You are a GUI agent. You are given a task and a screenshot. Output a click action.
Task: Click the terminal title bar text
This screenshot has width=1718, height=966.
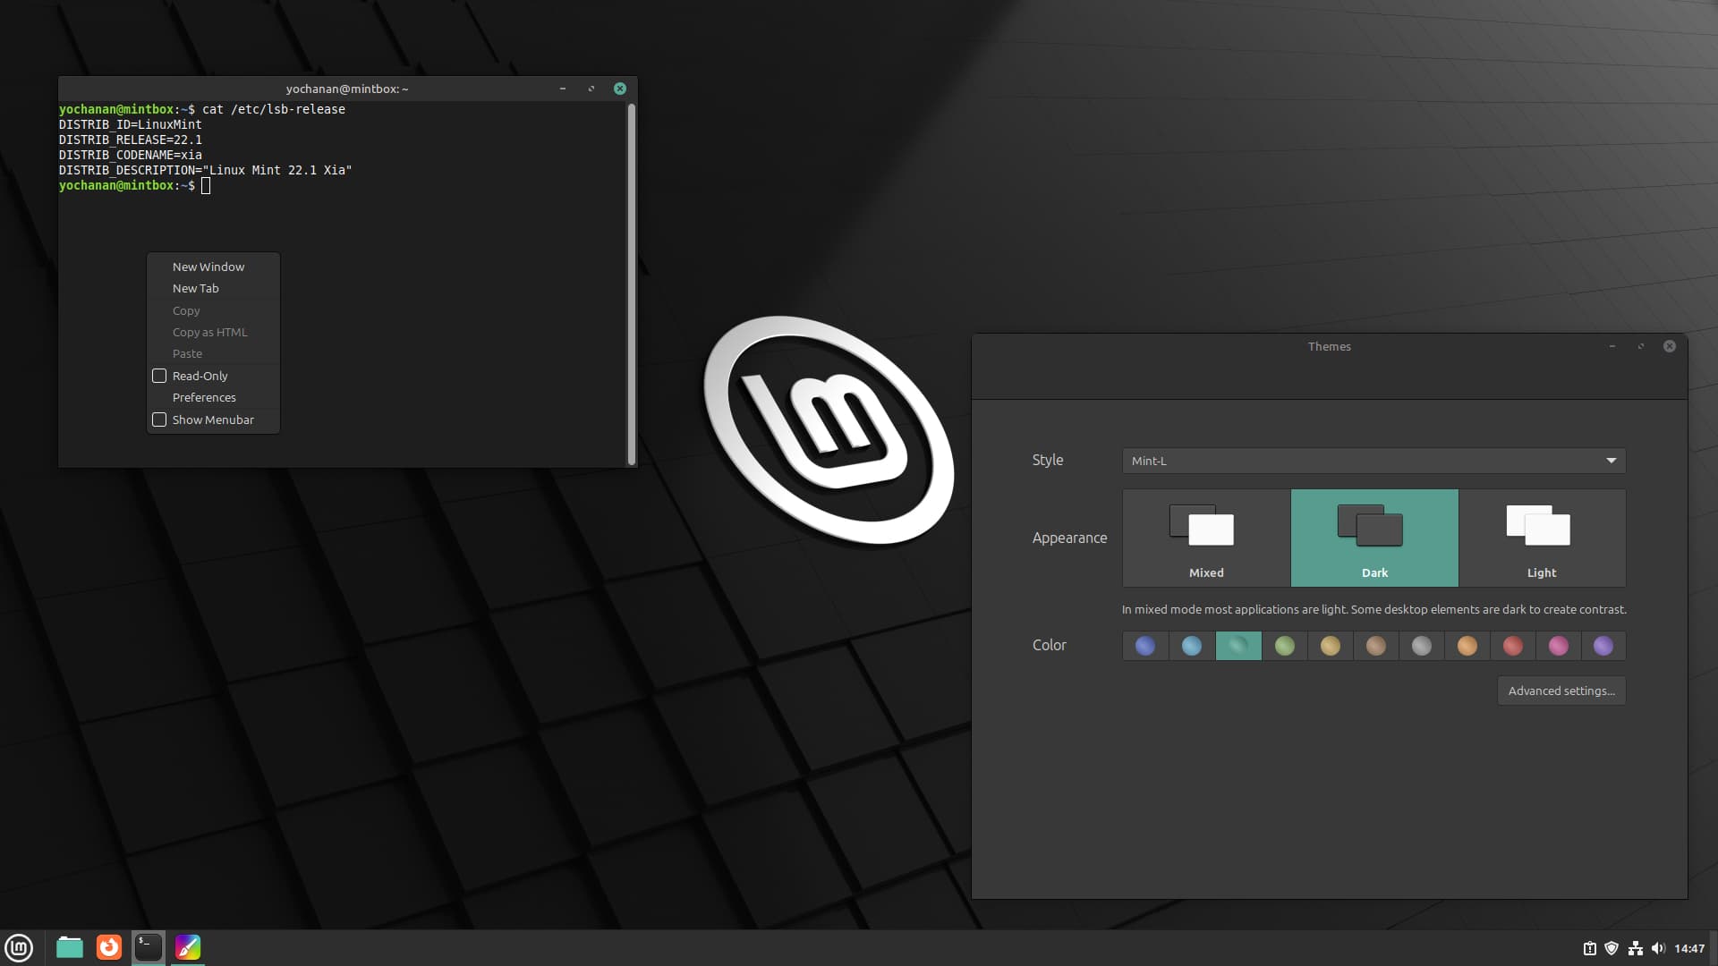(347, 89)
